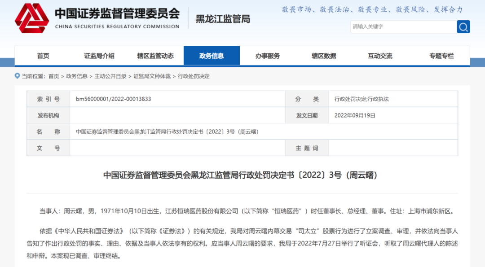Click the magnifier search button
This screenshot has height=267, width=485.
[463, 27]
